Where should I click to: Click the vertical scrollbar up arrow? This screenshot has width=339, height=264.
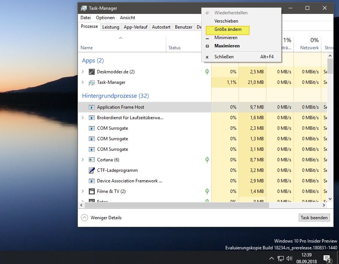pos(330,56)
